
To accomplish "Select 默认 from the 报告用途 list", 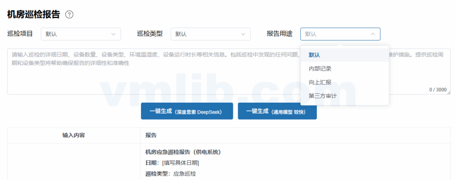I will [315, 55].
